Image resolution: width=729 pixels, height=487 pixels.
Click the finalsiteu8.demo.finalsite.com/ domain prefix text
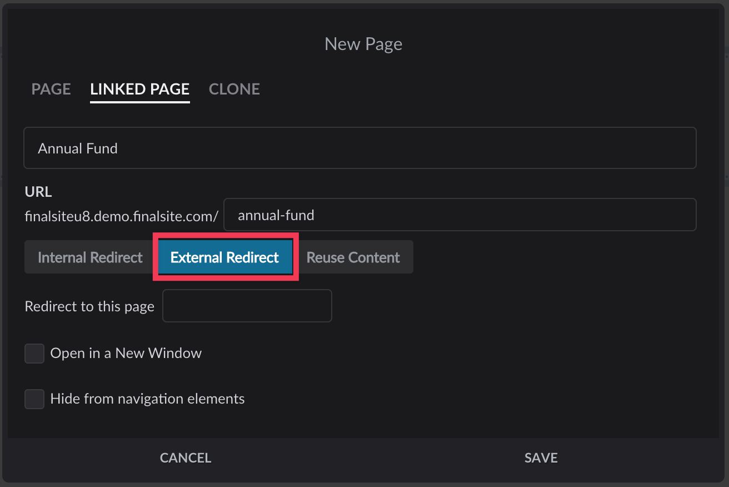(121, 216)
